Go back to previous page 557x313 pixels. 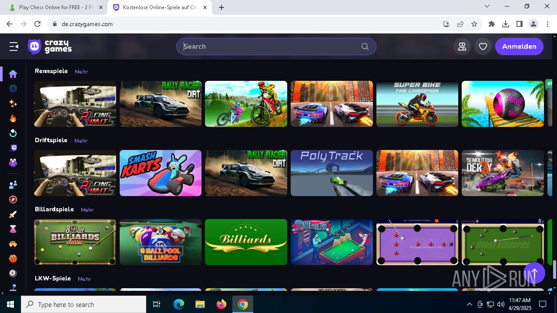10,24
